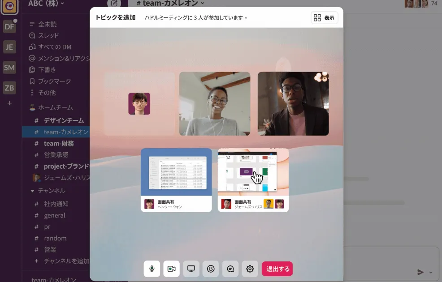Click viewer avatars on James Harris share card

(274, 204)
